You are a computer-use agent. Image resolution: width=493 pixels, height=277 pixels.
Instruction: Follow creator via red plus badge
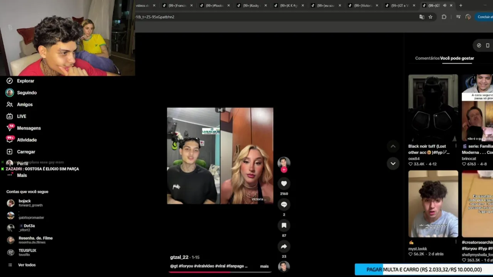tap(284, 170)
